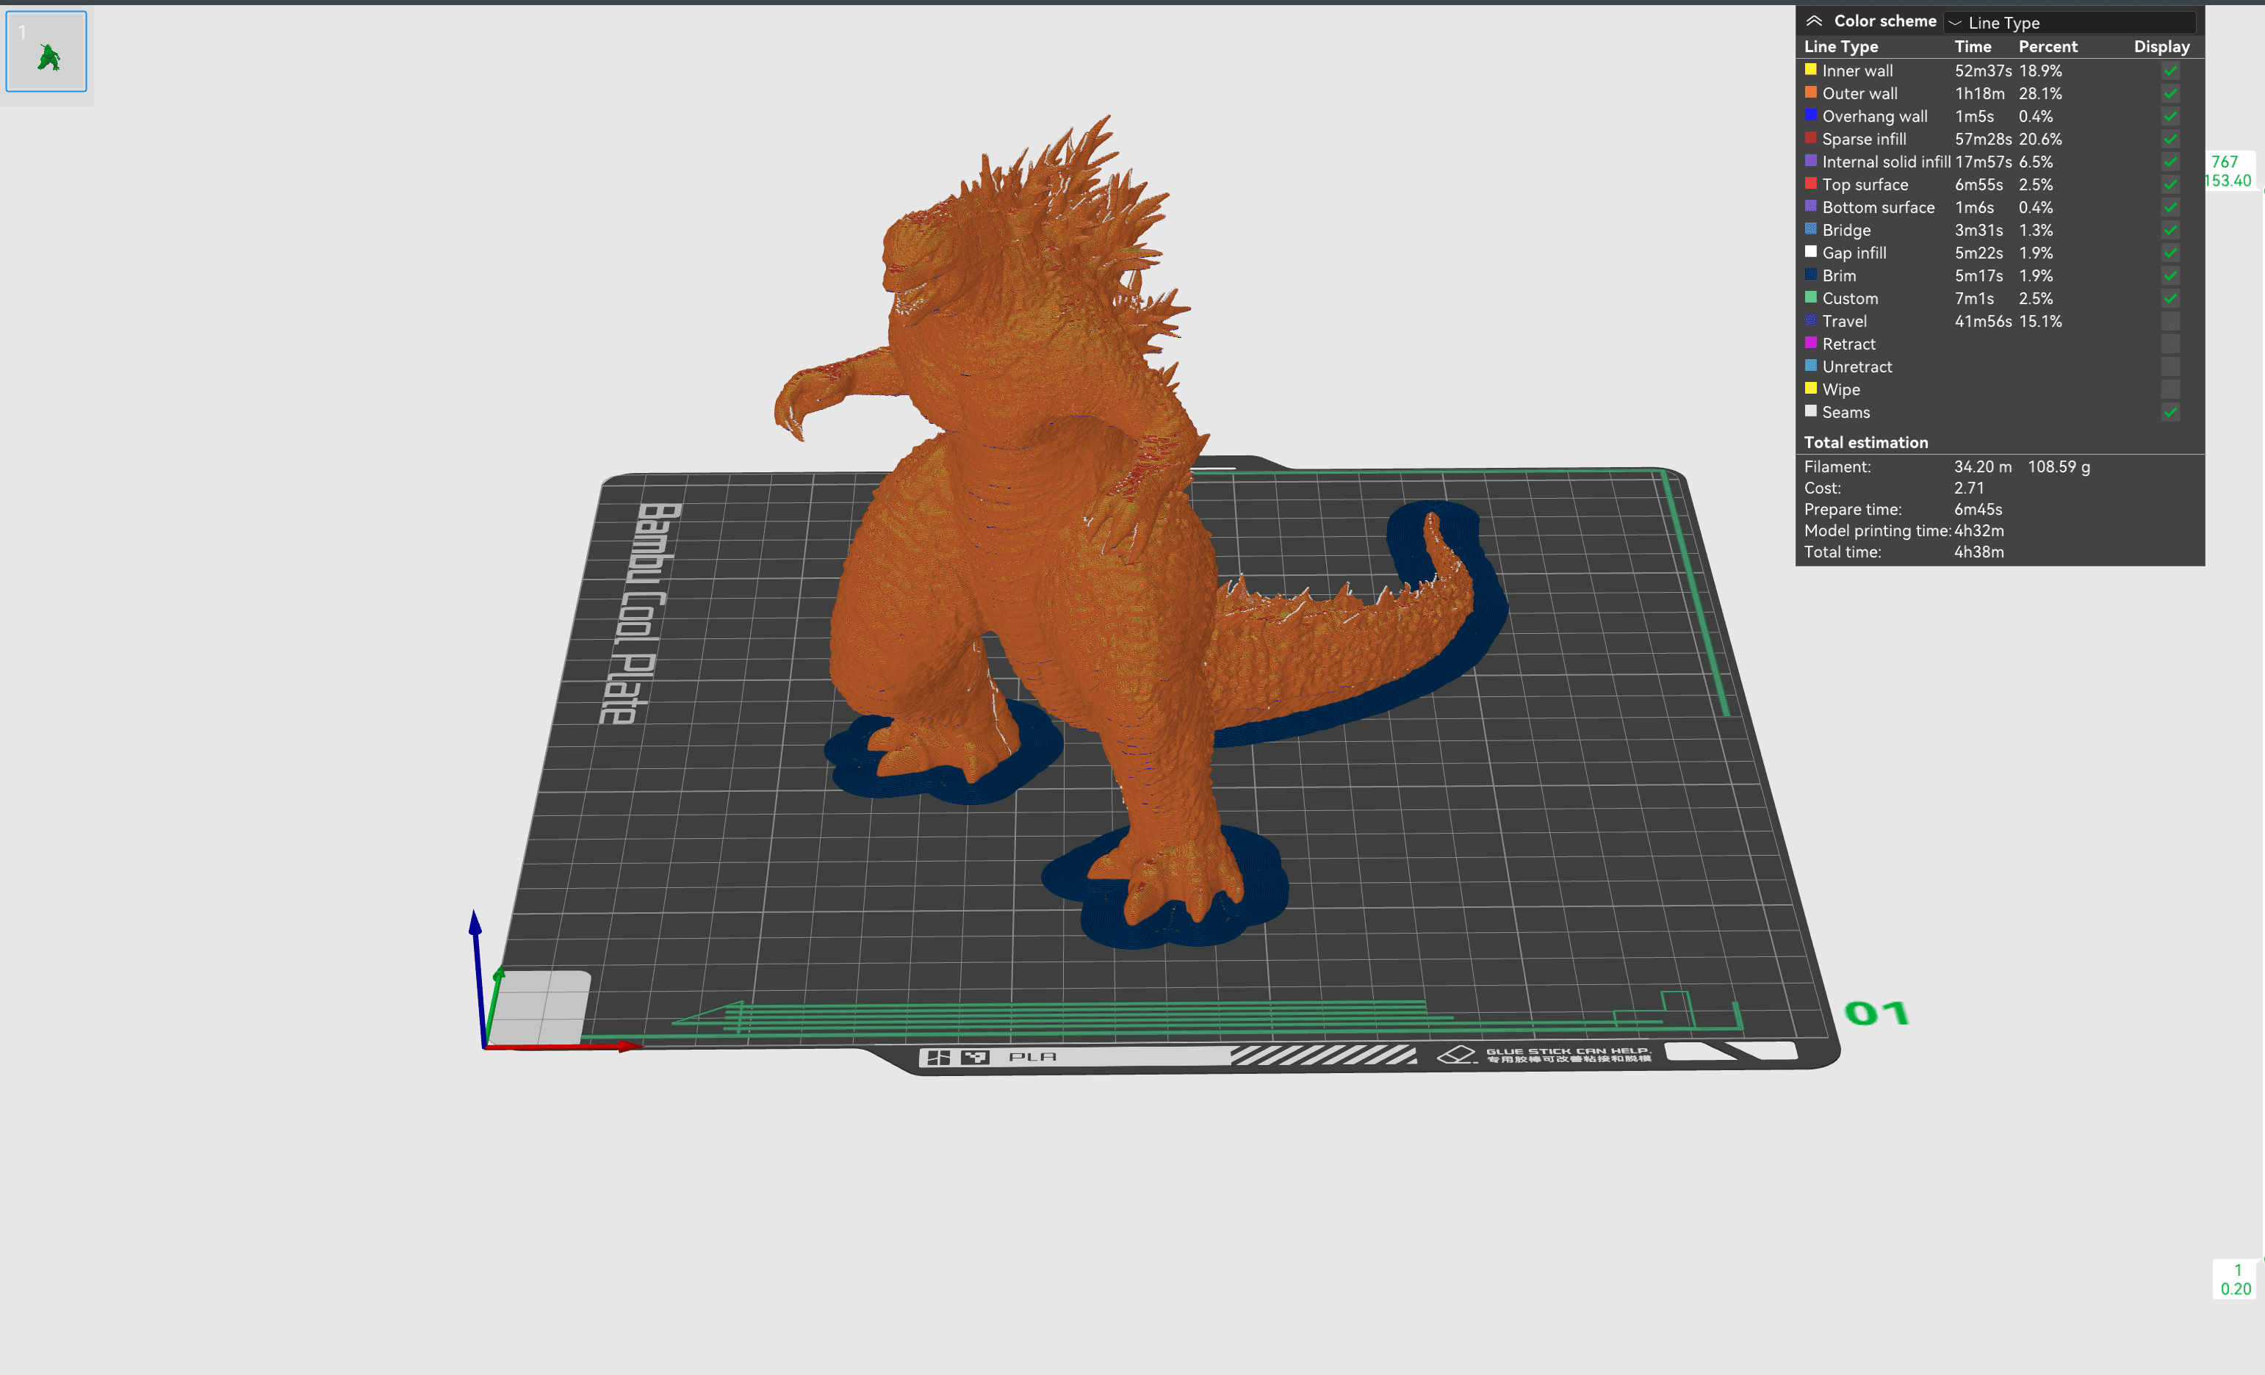
Task: Click the 'Outer wall' row label
Action: tap(1859, 94)
